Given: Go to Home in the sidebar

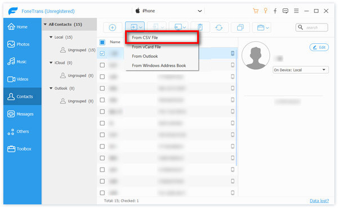Looking at the screenshot, I should click(23, 27).
